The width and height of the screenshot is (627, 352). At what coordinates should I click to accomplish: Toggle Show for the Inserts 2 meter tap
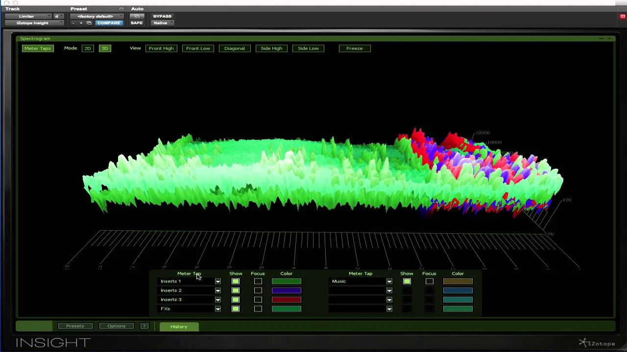[235, 290]
